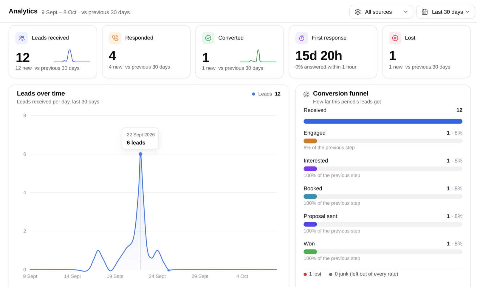Click the layers icon in All sources
Screen dimensions: 477x287
(x=358, y=12)
